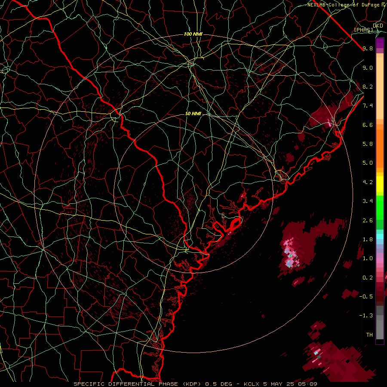Pick the pink color band near 1.0
Screen dimensions: 387x387
380,261
